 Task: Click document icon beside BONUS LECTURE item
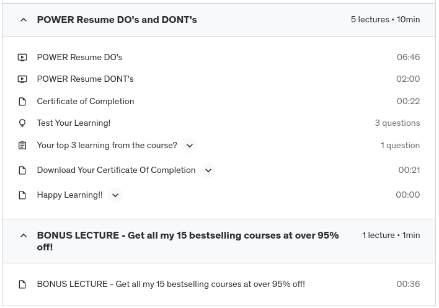tap(22, 284)
